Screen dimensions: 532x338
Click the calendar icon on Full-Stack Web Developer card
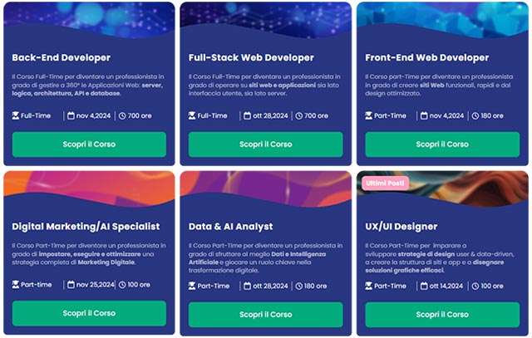tap(247, 116)
